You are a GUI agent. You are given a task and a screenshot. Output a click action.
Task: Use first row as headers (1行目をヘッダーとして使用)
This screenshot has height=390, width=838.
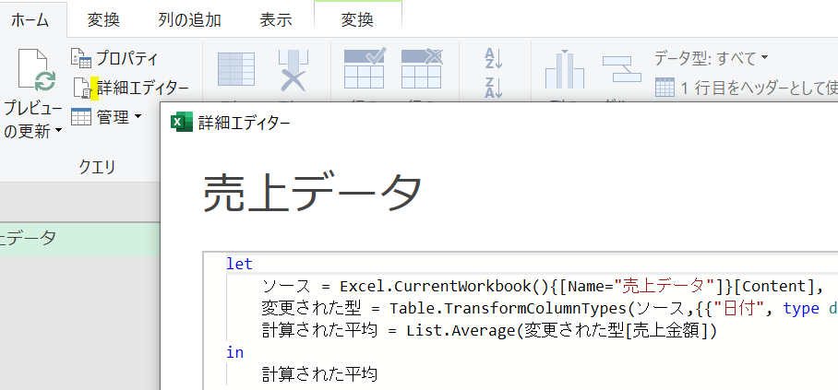pyautogui.click(x=746, y=88)
